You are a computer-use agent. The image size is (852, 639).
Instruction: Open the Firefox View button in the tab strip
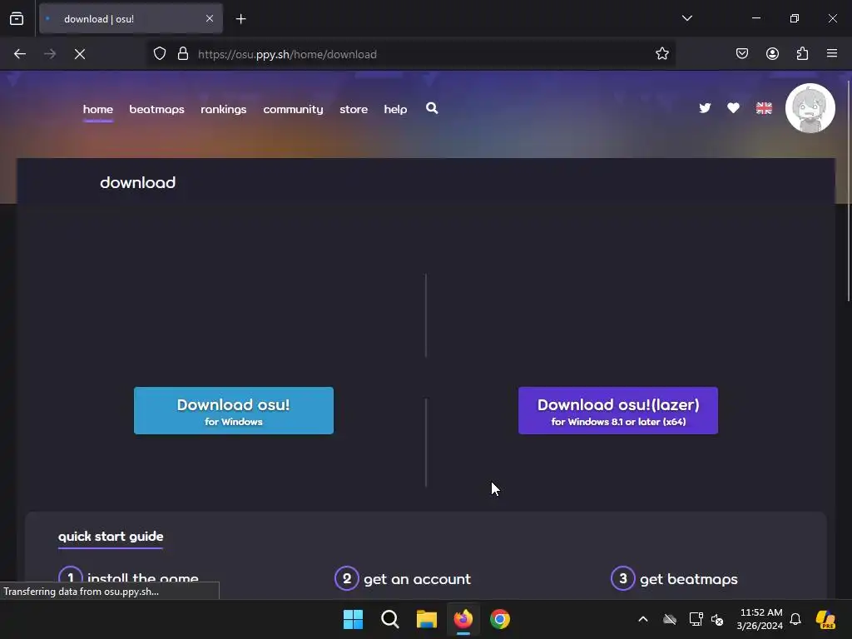(17, 18)
